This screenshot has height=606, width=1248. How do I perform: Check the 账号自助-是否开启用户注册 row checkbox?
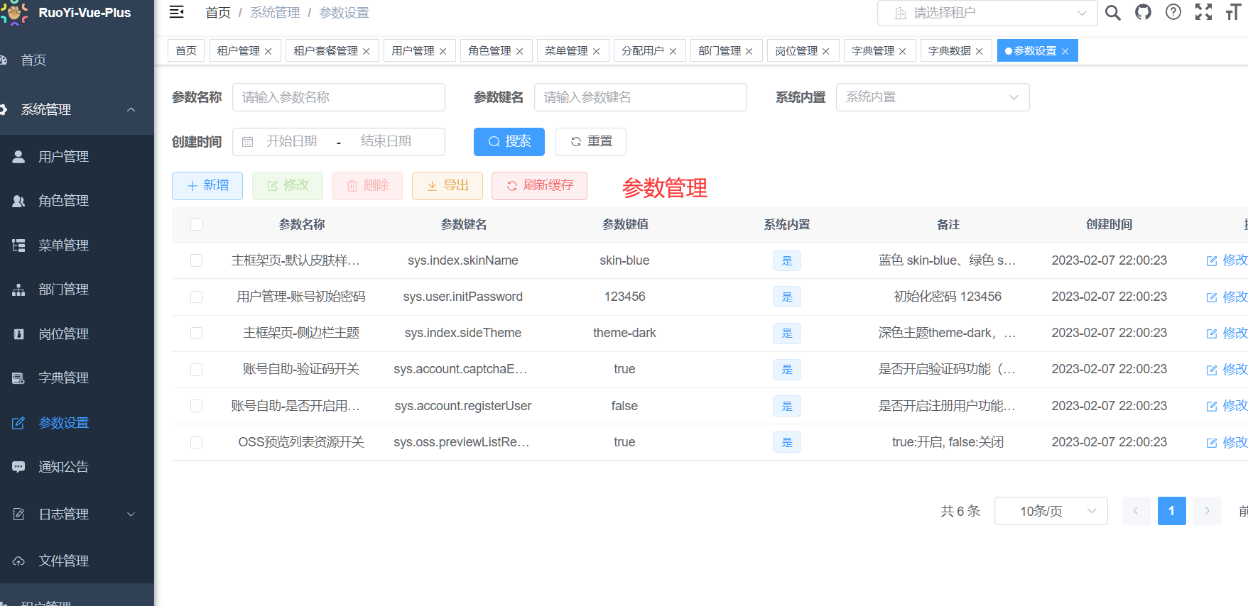pos(197,406)
